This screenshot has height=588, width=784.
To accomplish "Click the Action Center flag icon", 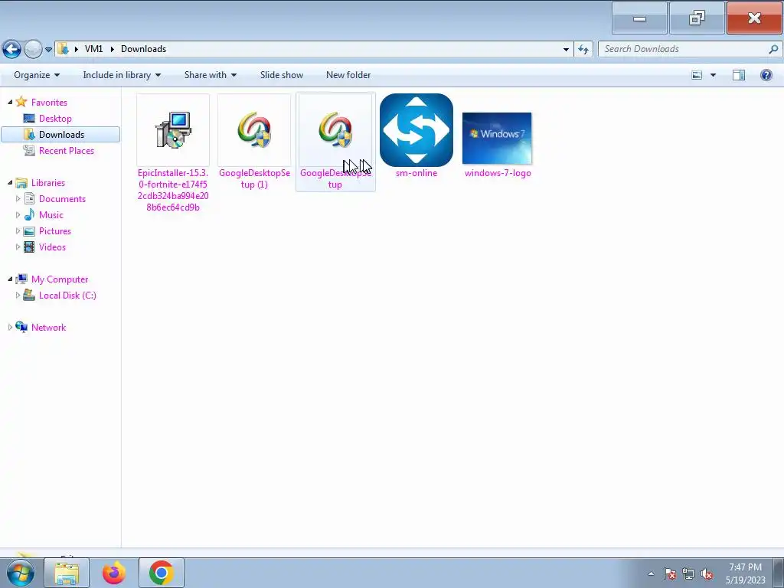I will tap(669, 573).
